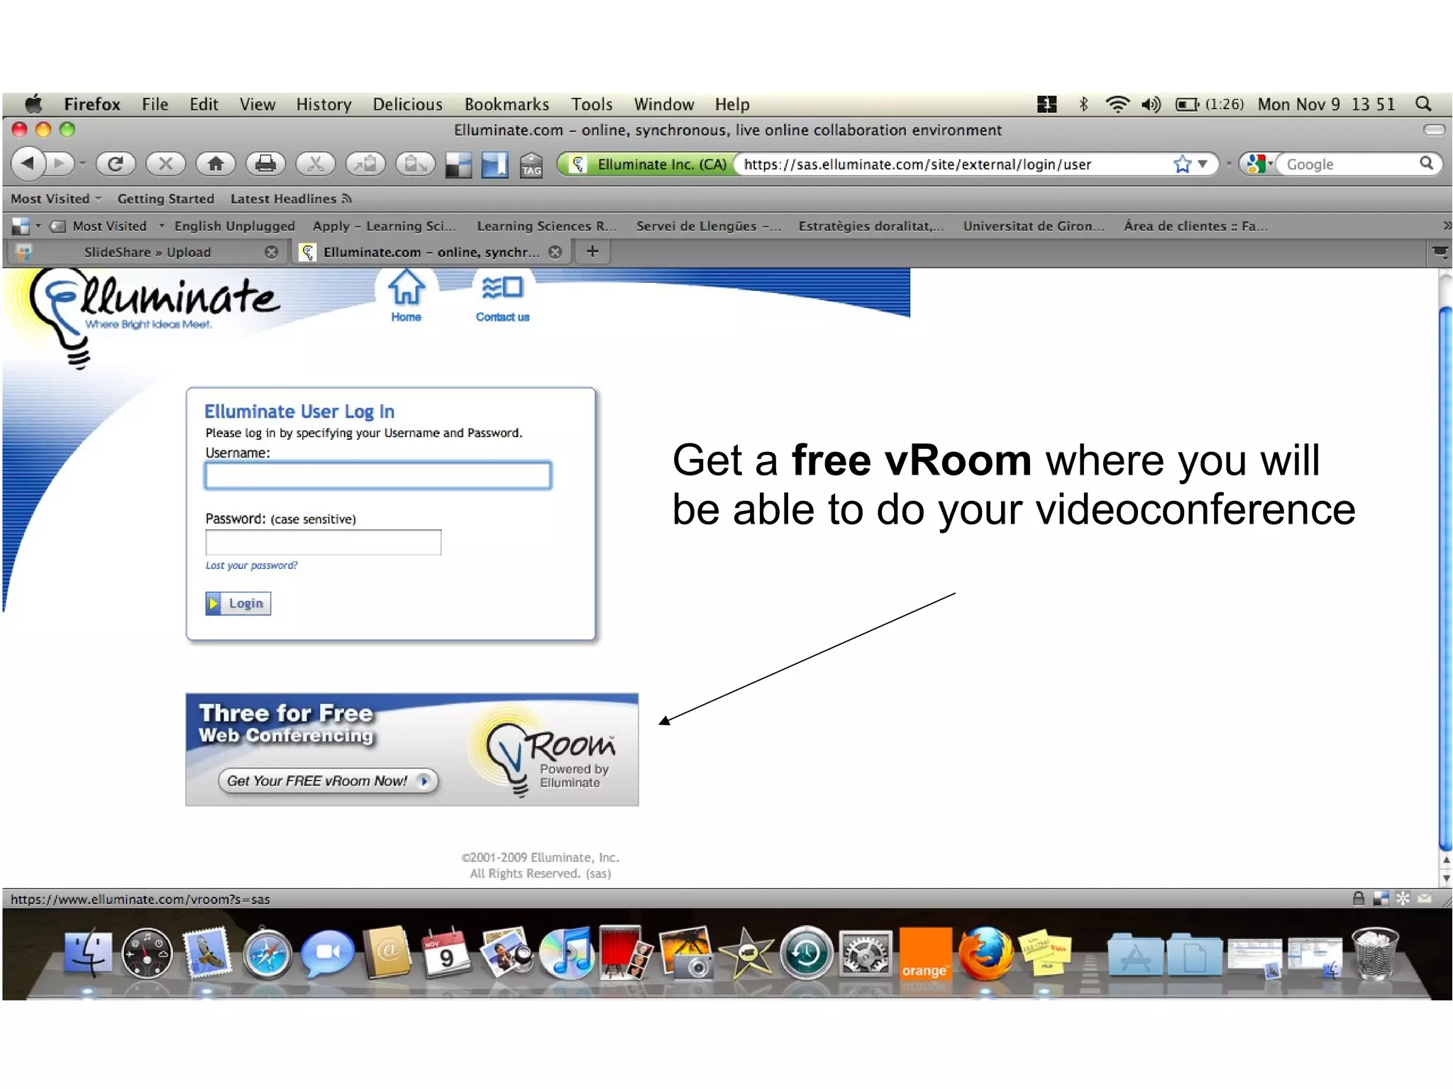
Task: Open a new tab with the plus button
Action: coord(592,251)
